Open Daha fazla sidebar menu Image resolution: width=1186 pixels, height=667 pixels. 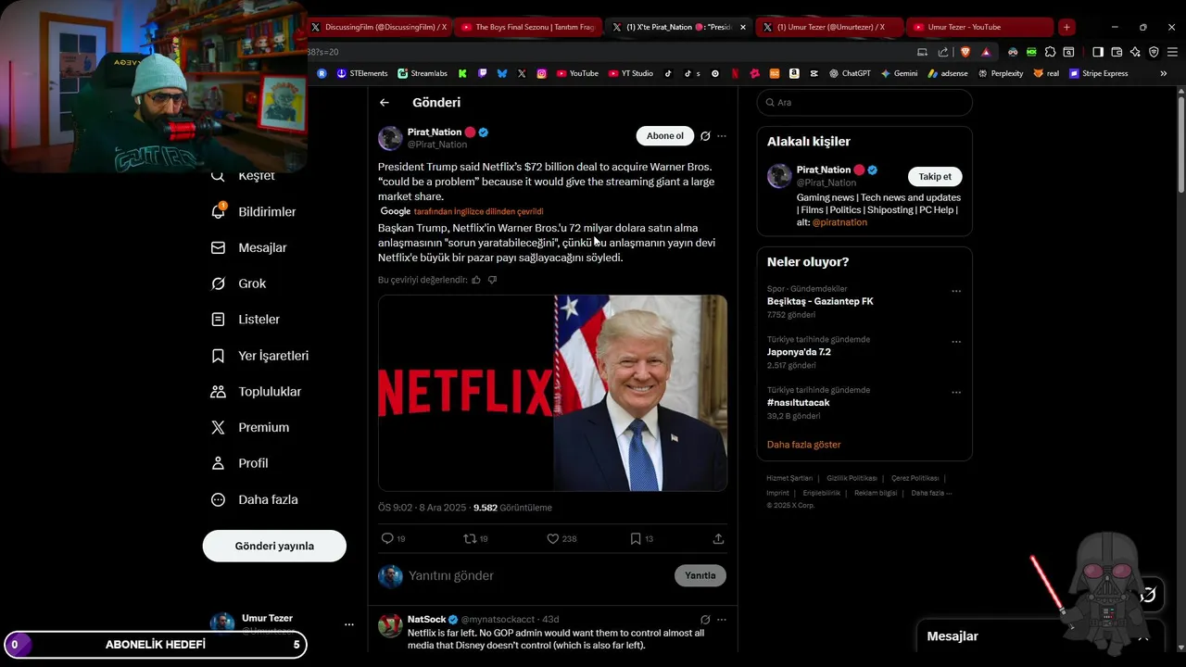(255, 499)
